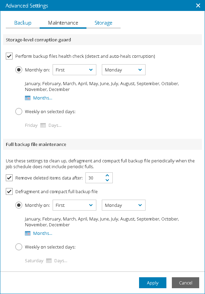Select defragment Weekly on selected days option
The height and width of the screenshot is (294, 205).
(x=19, y=247)
